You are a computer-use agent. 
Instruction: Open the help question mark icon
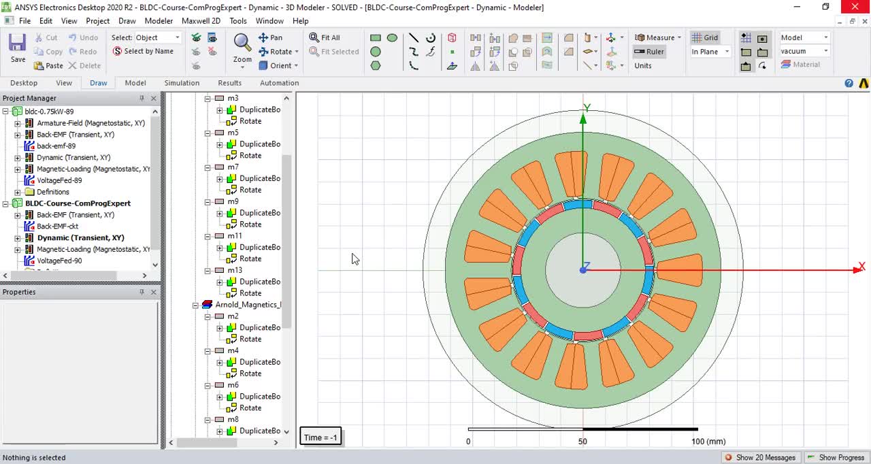click(x=849, y=83)
